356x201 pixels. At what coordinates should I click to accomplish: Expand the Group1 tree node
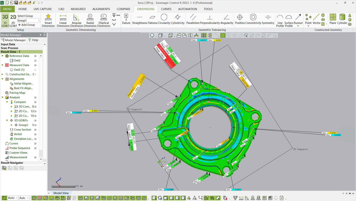12,125
